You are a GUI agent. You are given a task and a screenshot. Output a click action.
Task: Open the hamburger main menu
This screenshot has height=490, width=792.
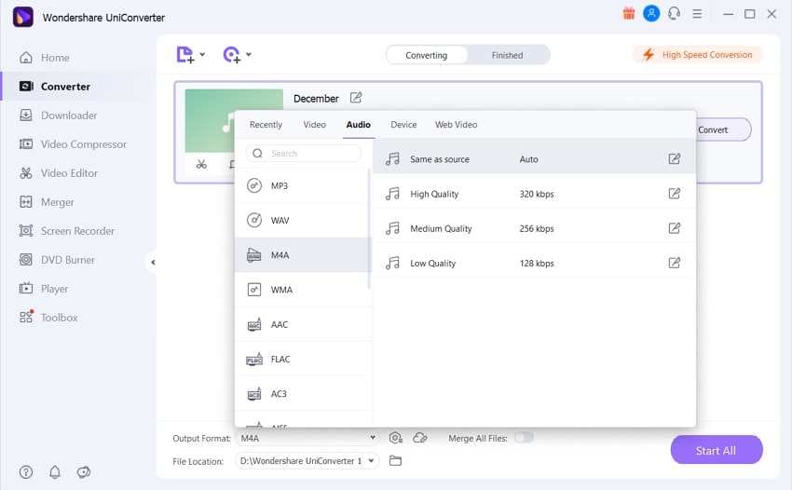(x=697, y=14)
